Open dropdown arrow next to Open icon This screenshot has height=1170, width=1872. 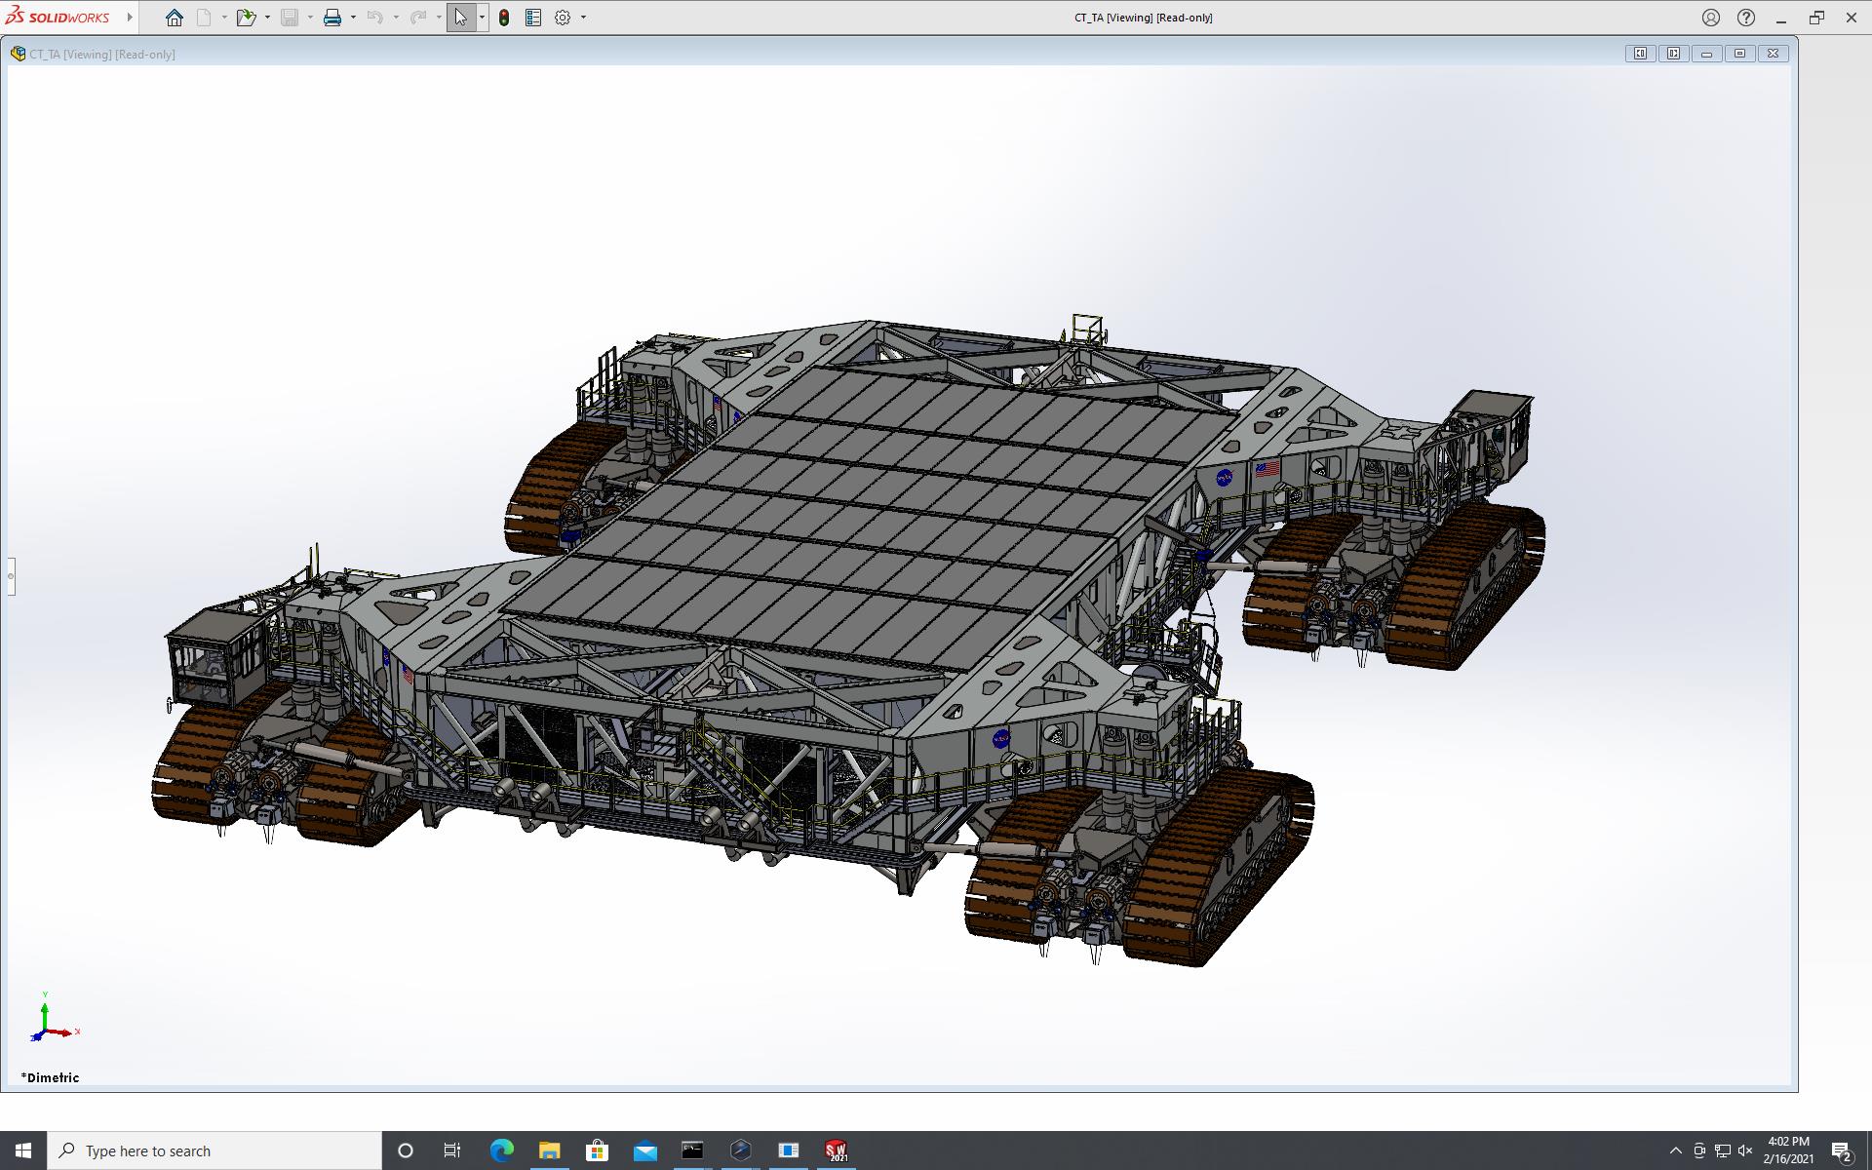(x=267, y=18)
